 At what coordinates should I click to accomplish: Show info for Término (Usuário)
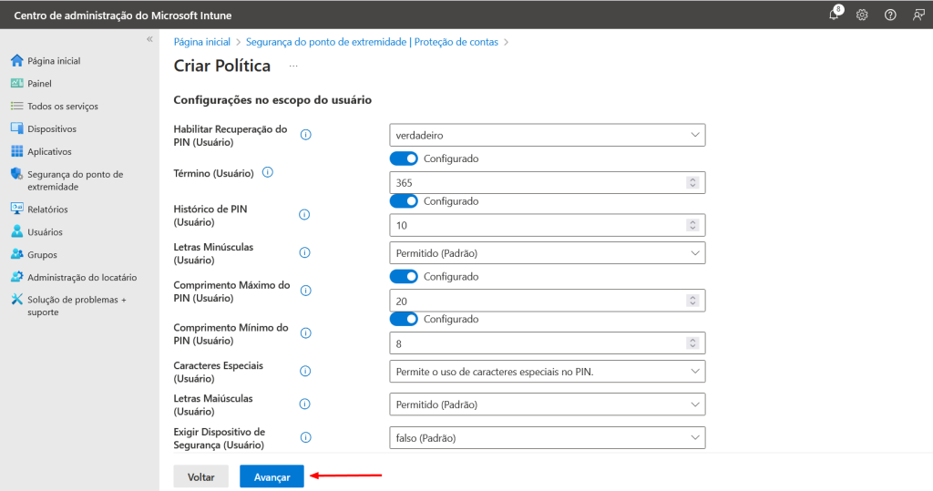[268, 172]
